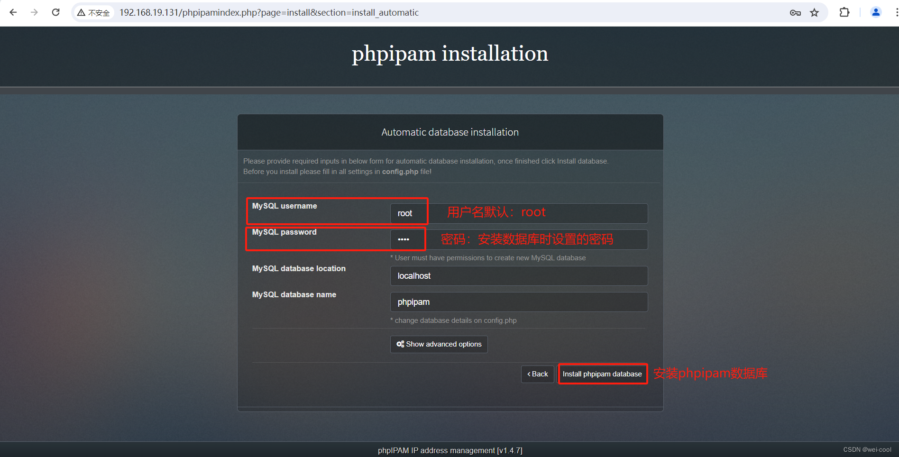Go Back to previous install step
This screenshot has width=899, height=457.
point(537,374)
